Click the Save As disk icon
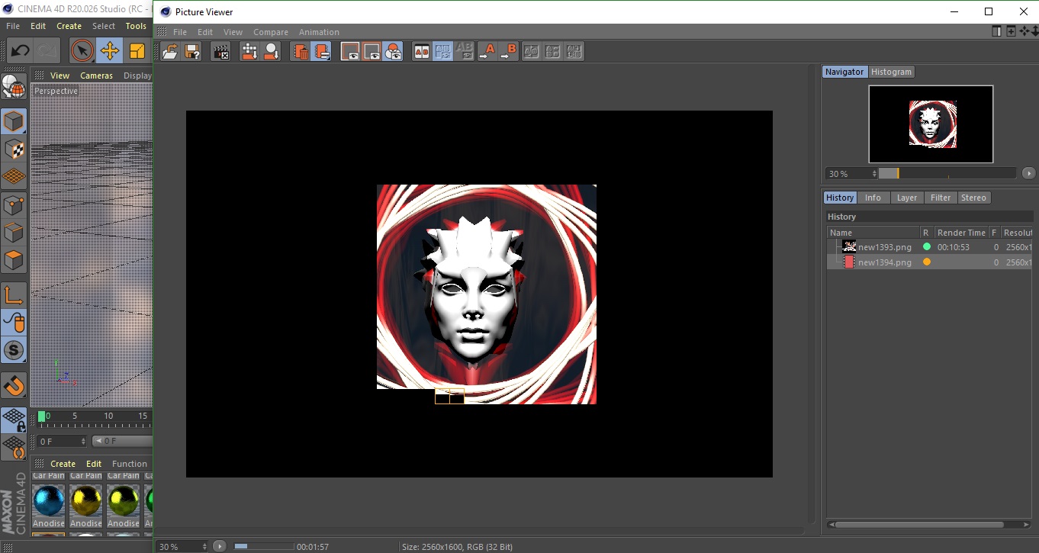Viewport: 1039px width, 553px height. pyautogui.click(x=192, y=52)
